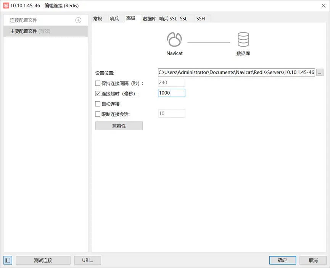Image resolution: width=330 pixels, height=268 pixels.
Task: Enable the auto connect (自动连接) checkbox
Action: [x=98, y=104]
